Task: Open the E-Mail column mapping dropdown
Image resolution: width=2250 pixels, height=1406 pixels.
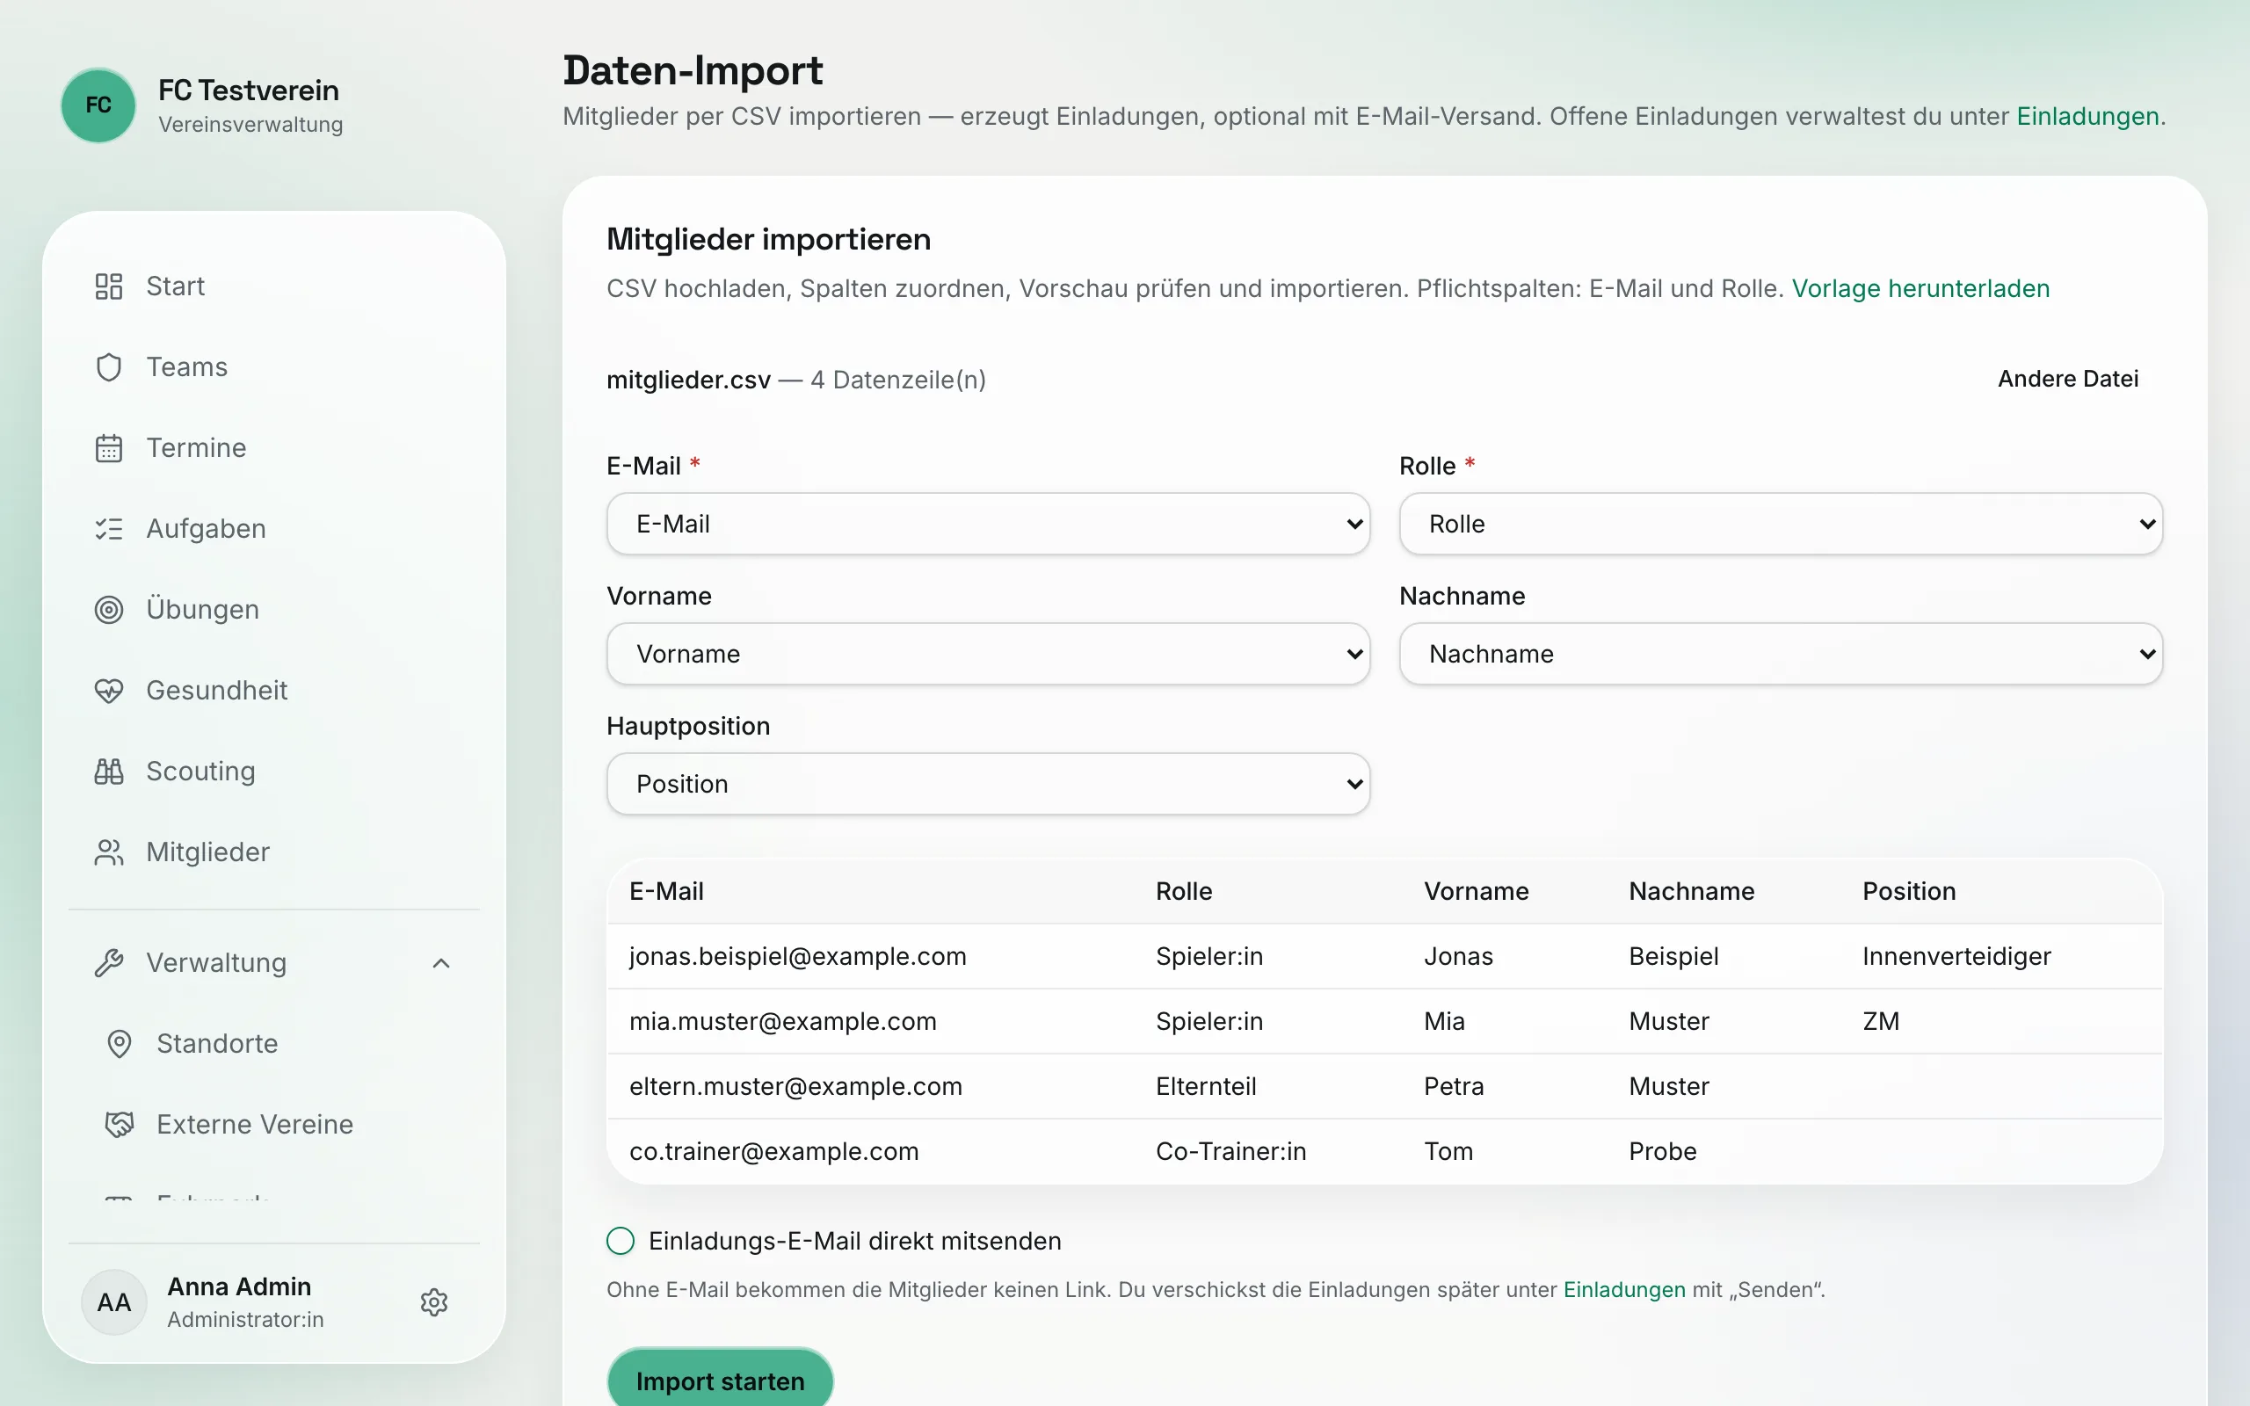Action: pos(988,524)
